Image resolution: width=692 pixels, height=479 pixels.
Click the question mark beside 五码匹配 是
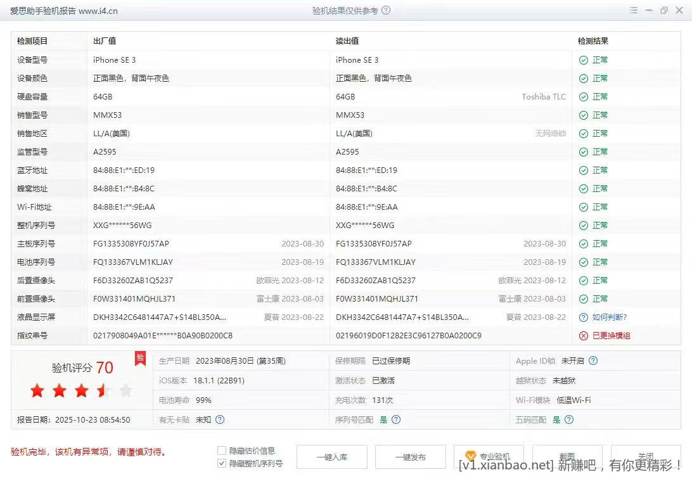(568, 419)
